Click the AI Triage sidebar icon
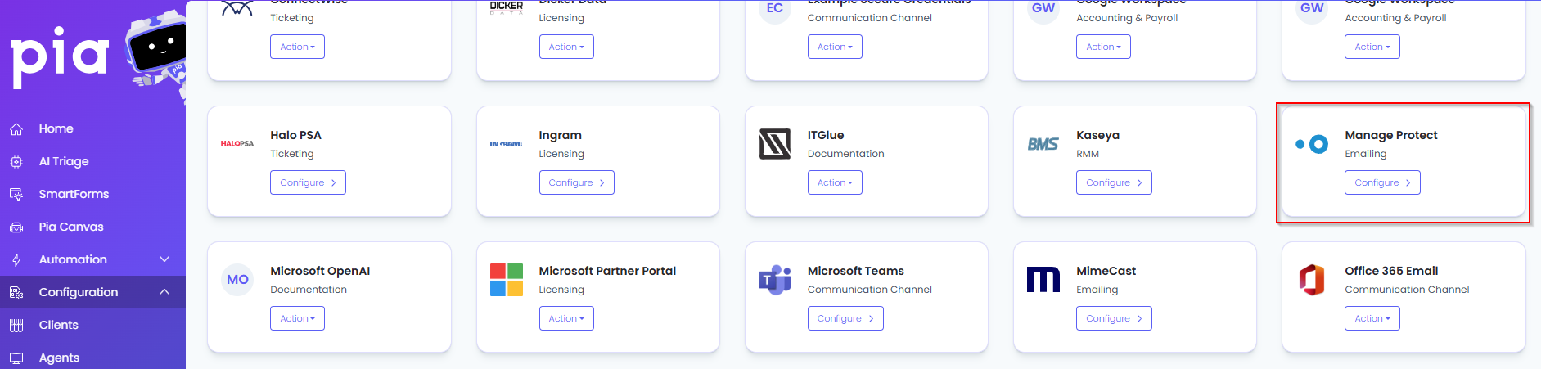Viewport: 1541px width, 369px height. 16,161
